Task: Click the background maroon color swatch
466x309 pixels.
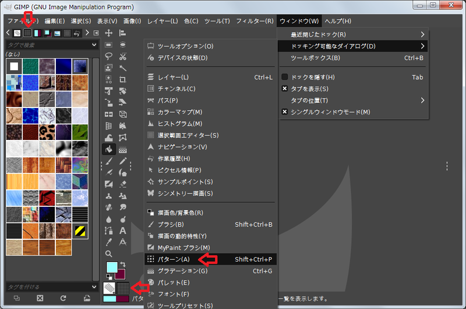Action: (x=121, y=275)
